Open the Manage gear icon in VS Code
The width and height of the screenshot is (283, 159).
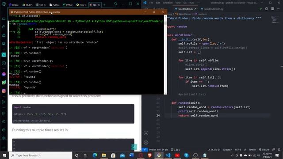[x=146, y=142]
